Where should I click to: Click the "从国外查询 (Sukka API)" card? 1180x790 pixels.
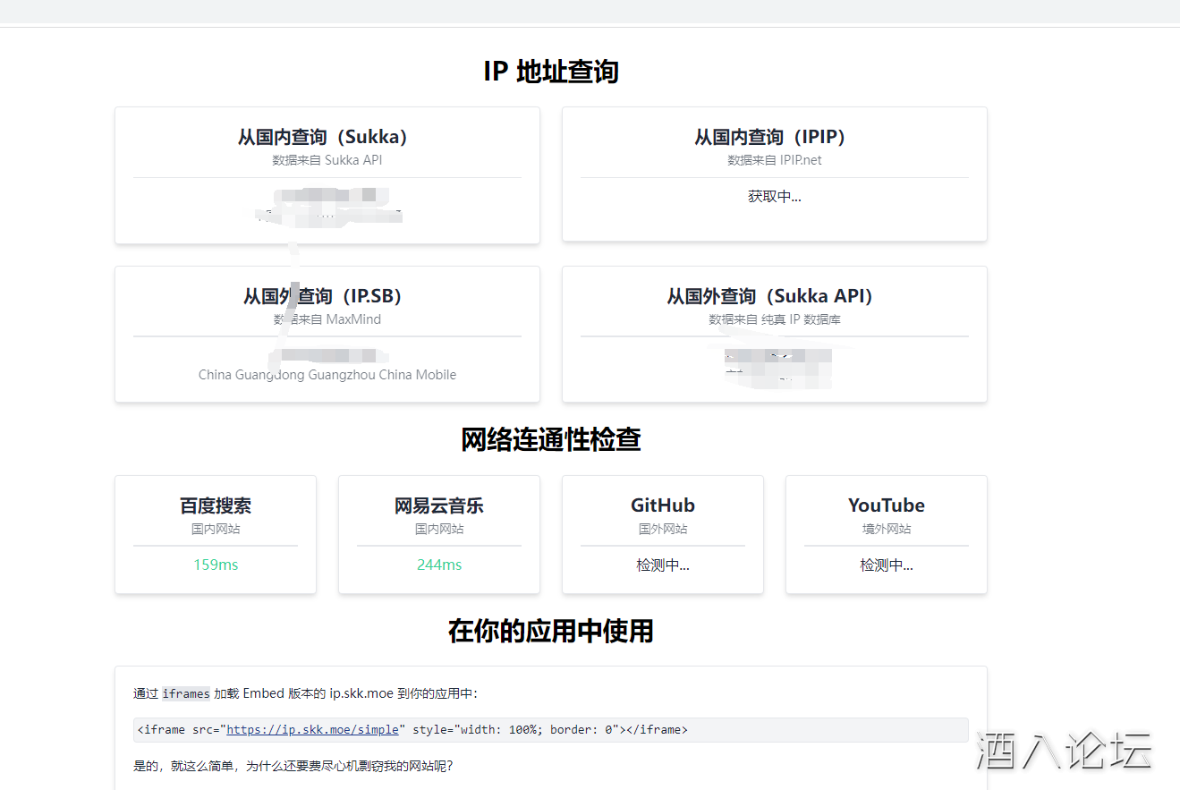[773, 334]
